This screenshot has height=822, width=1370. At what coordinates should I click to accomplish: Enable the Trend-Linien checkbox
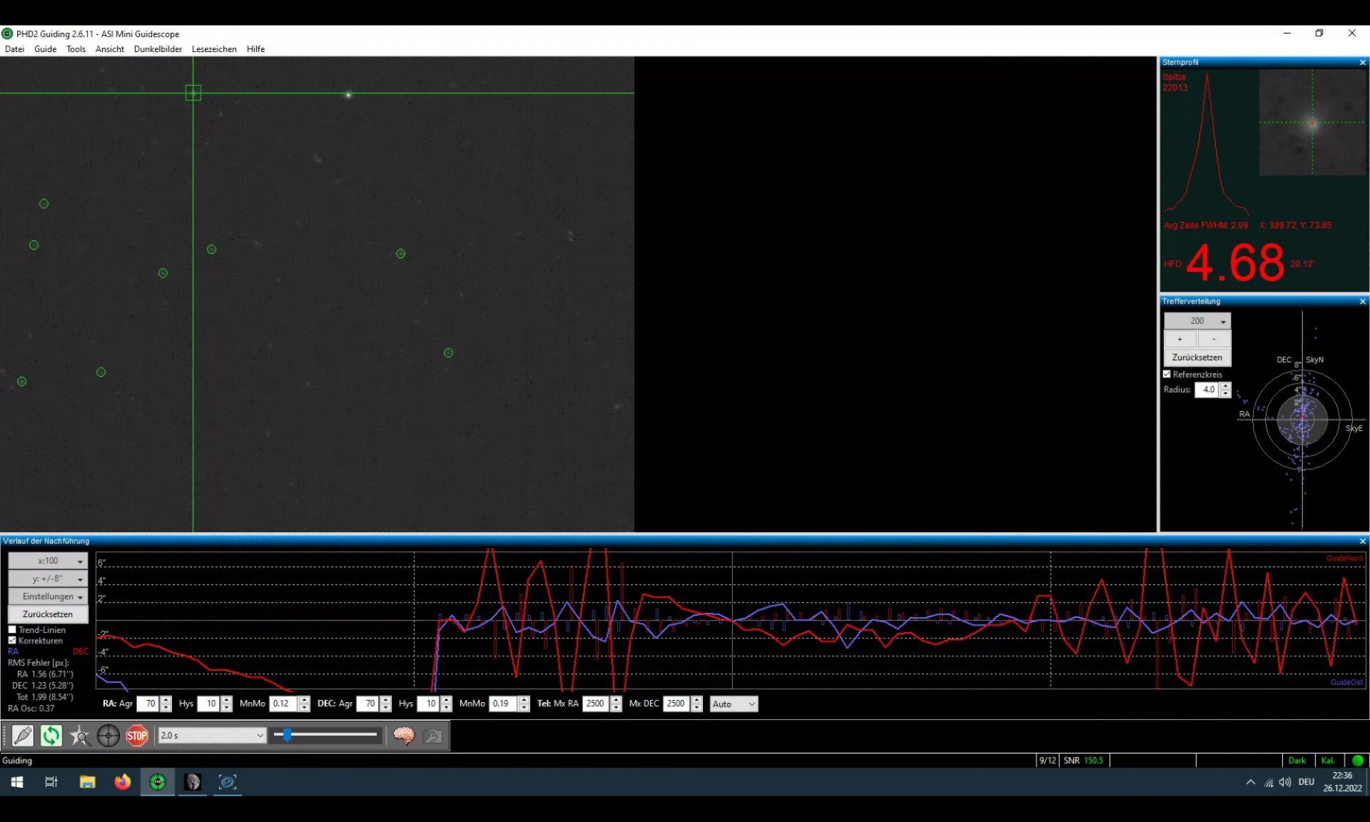(12, 630)
